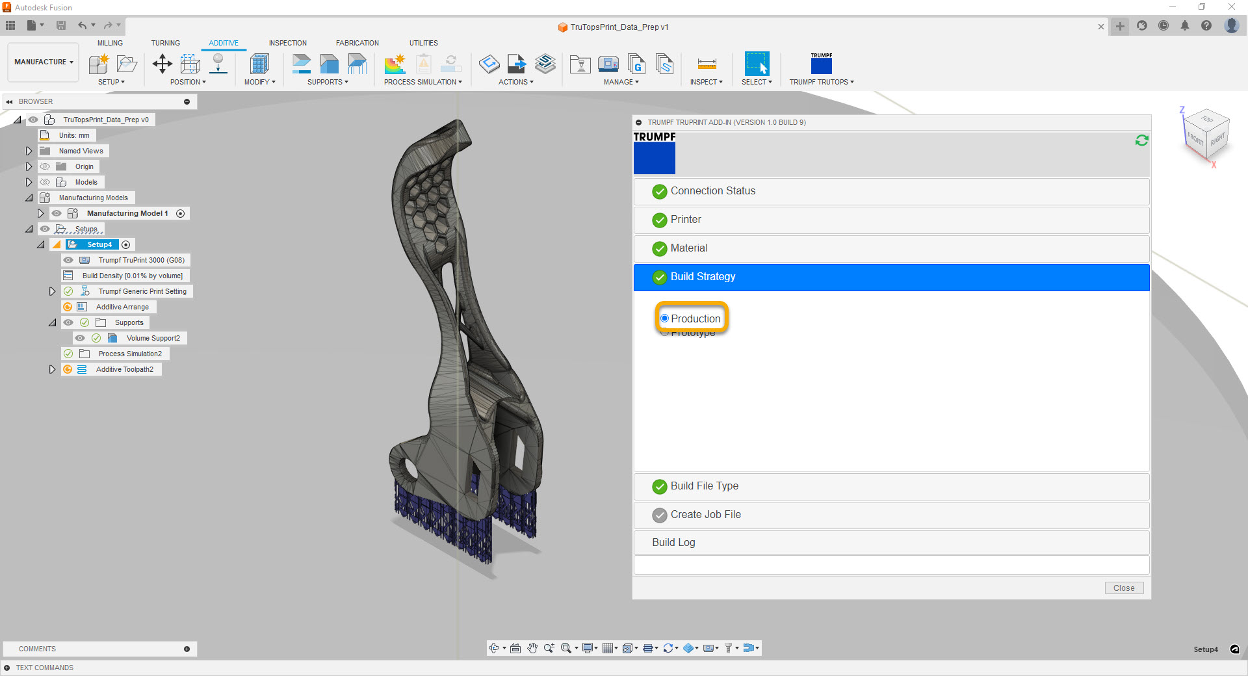Expand the Named Views tree node
Image resolution: width=1248 pixels, height=676 pixels.
click(29, 151)
